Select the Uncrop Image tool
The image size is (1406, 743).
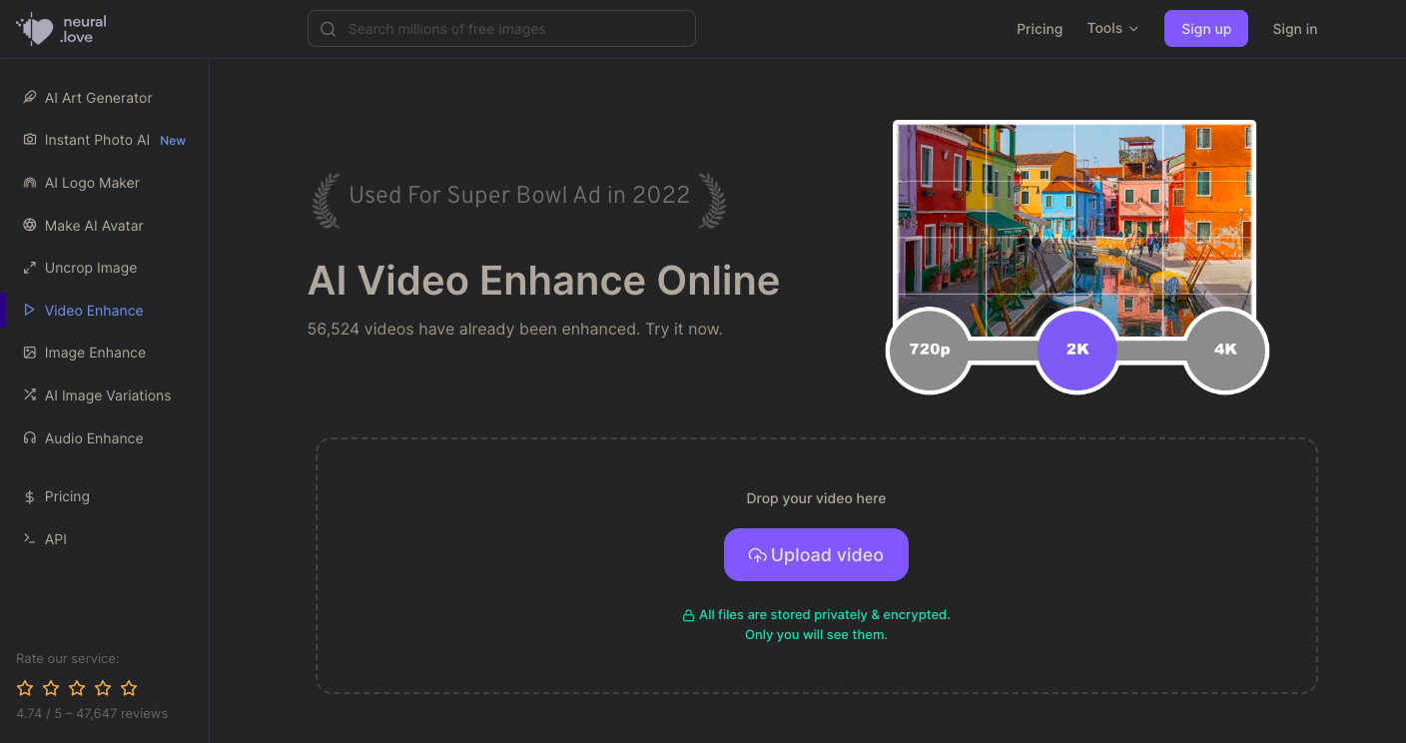91,268
